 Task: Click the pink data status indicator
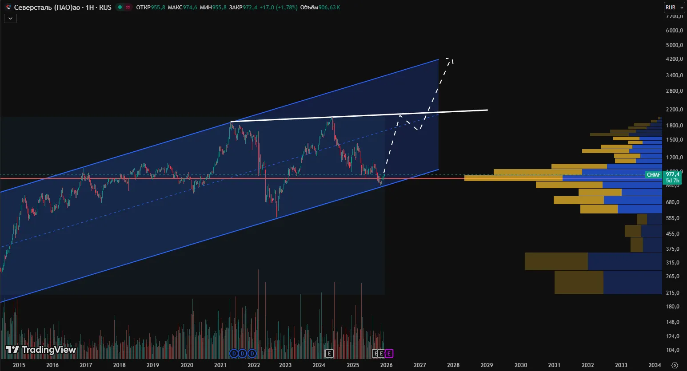[x=128, y=8]
